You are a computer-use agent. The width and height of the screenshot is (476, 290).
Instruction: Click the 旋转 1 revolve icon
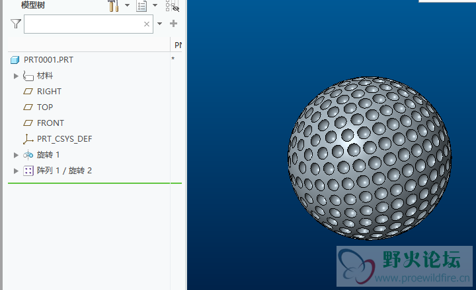pos(28,155)
